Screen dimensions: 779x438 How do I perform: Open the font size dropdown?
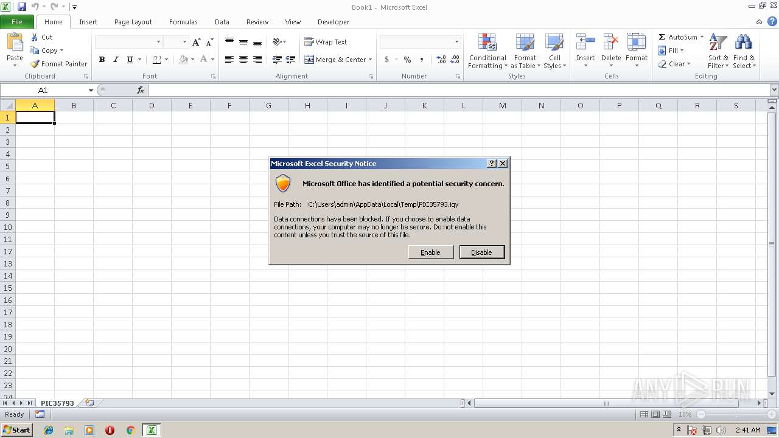click(x=184, y=42)
